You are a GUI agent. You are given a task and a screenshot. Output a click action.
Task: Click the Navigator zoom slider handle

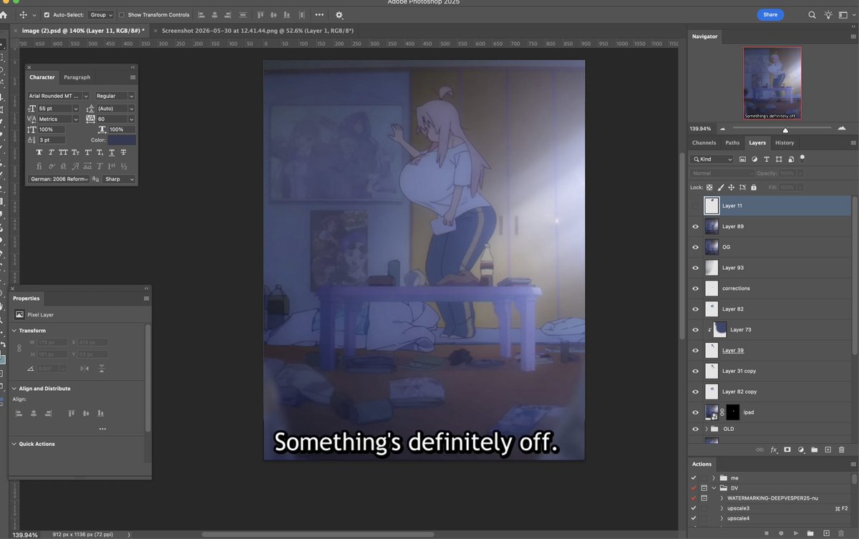tap(785, 130)
